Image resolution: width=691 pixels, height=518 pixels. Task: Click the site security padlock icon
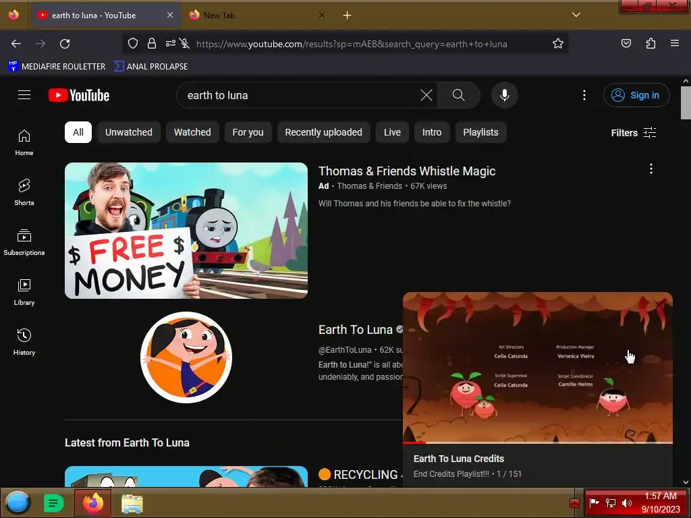pos(152,44)
